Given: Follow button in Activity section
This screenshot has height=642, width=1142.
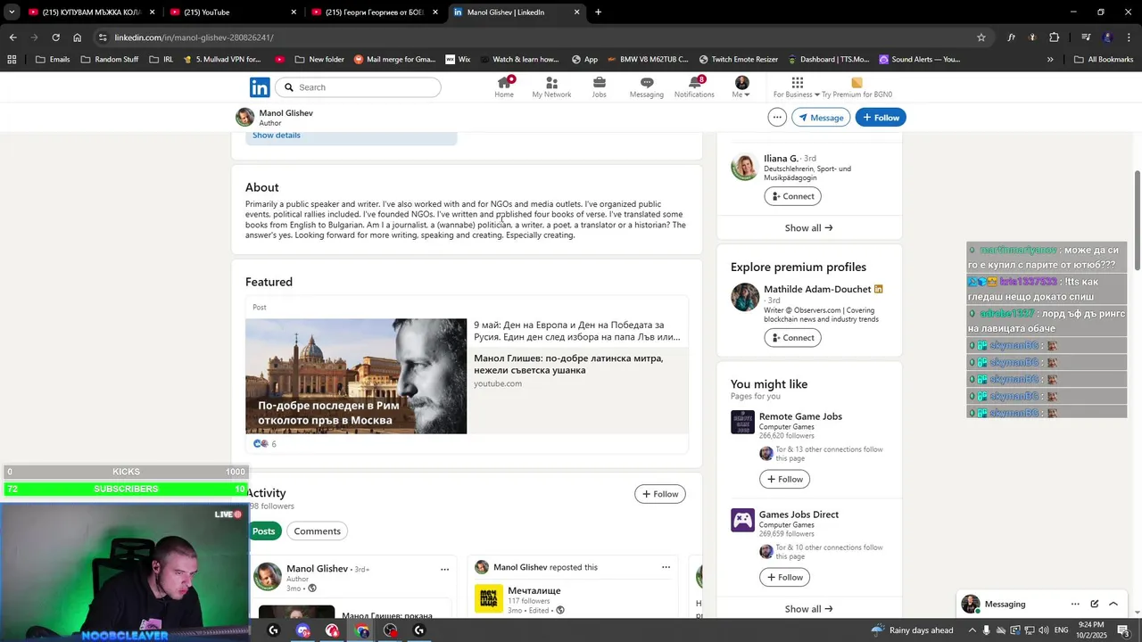Looking at the screenshot, I should (x=660, y=494).
